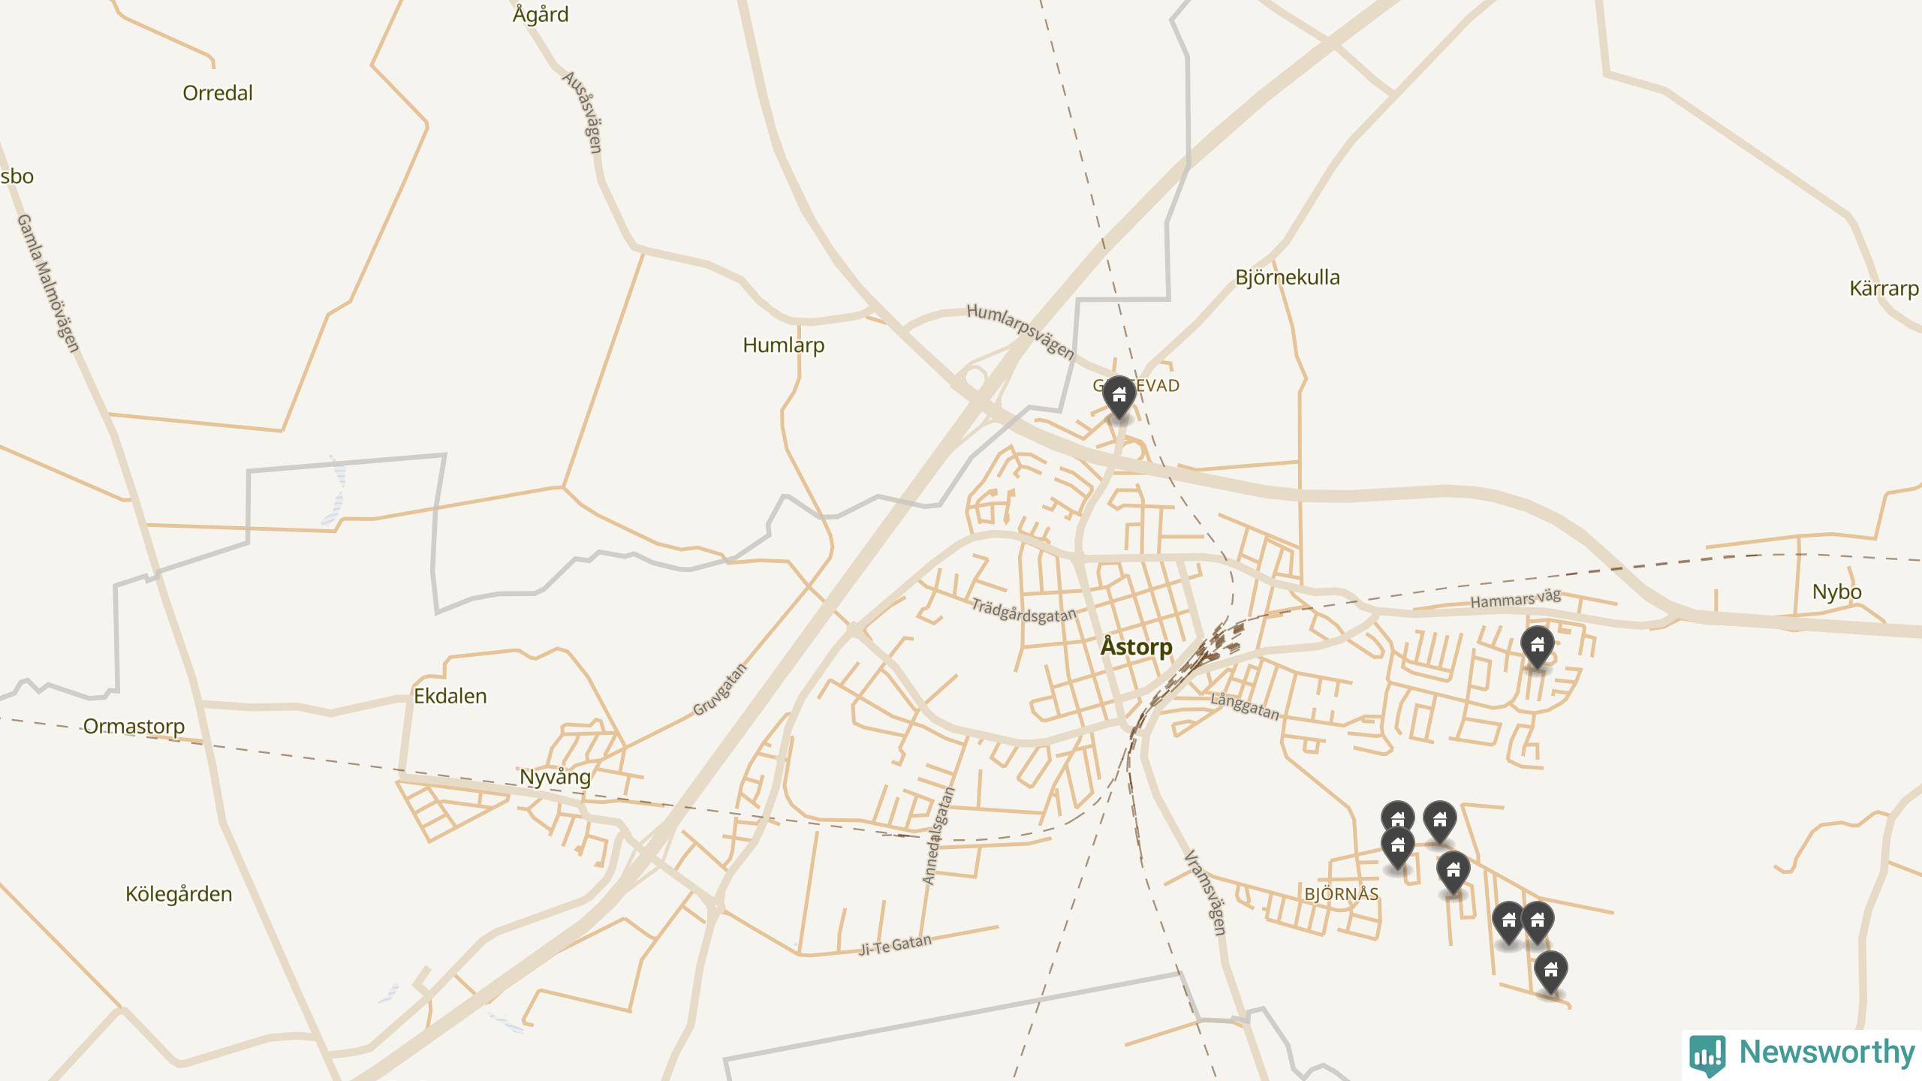Click the right marker of the side-by-side pair
The width and height of the screenshot is (1922, 1081).
point(1537,922)
